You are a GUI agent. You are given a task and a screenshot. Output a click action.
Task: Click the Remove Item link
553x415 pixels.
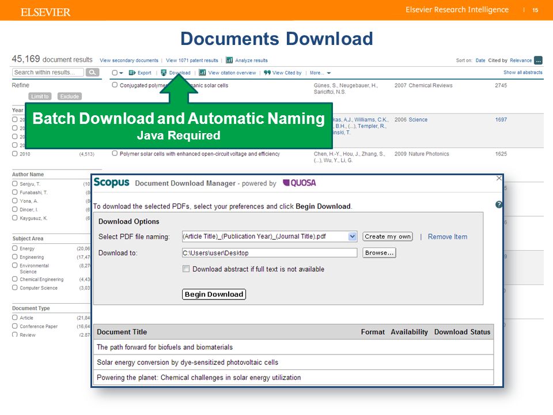448,237
